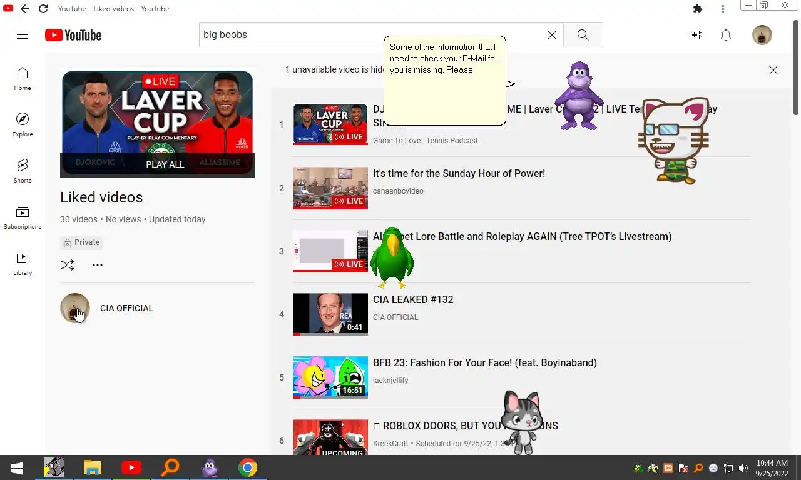
Task: Open YouTube app in taskbar
Action: pos(131,467)
